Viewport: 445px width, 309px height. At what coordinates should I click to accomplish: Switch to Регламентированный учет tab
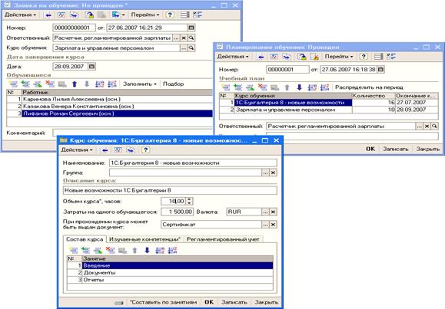tap(223, 239)
